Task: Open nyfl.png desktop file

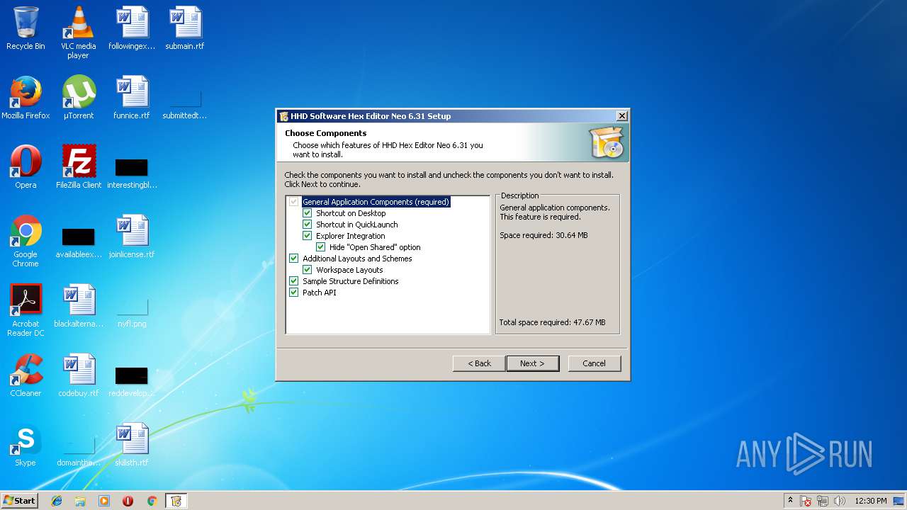Action: pos(132,312)
